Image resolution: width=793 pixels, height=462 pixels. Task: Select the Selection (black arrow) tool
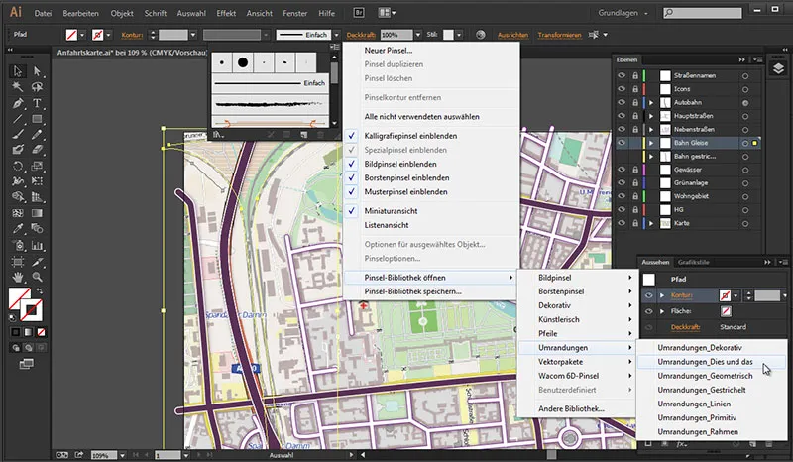click(18, 71)
